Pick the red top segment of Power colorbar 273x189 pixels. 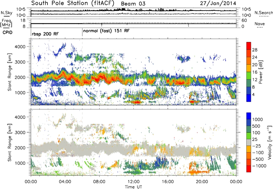[x=249, y=46]
